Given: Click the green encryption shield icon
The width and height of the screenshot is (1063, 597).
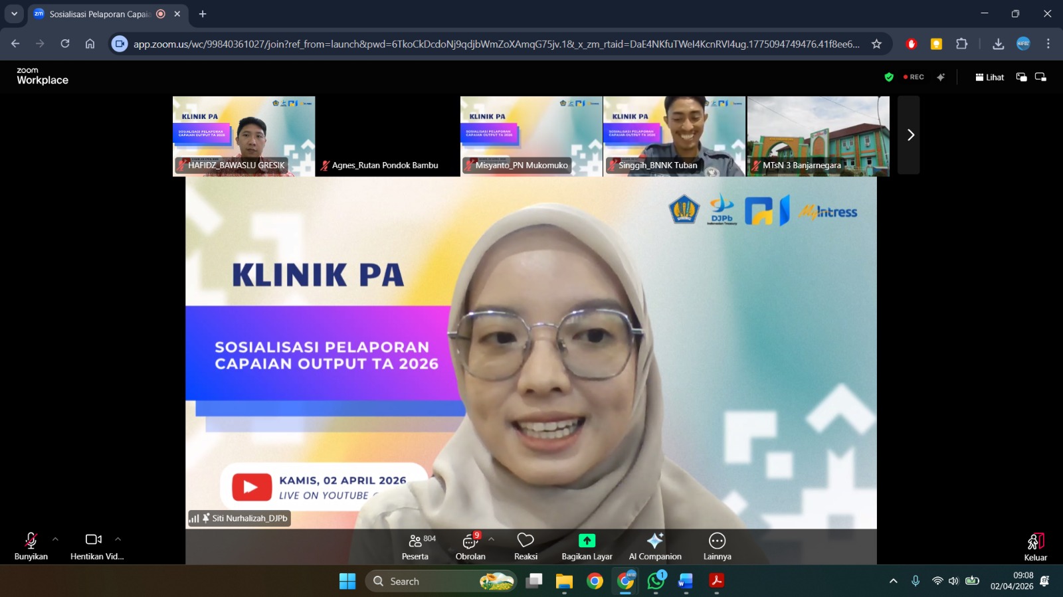Looking at the screenshot, I should 889,77.
